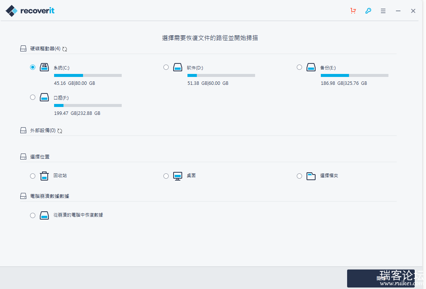Screen dimensions: 426x289
Task: Refresh the hard disk drives list
Action: [x=65, y=49]
